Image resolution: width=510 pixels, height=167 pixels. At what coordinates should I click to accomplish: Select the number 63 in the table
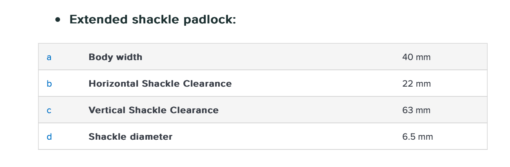(x=407, y=110)
